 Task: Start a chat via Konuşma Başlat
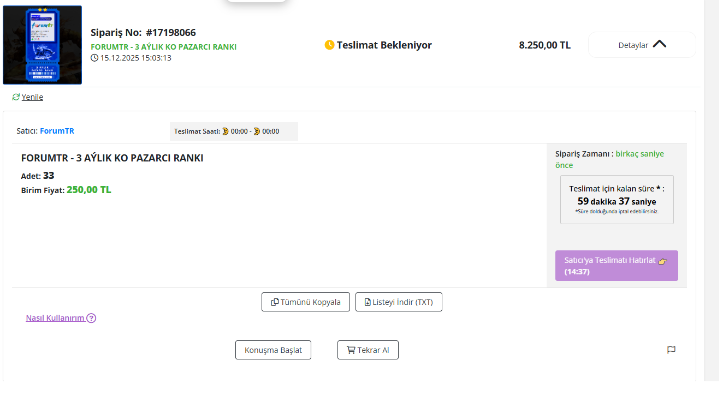[273, 350]
